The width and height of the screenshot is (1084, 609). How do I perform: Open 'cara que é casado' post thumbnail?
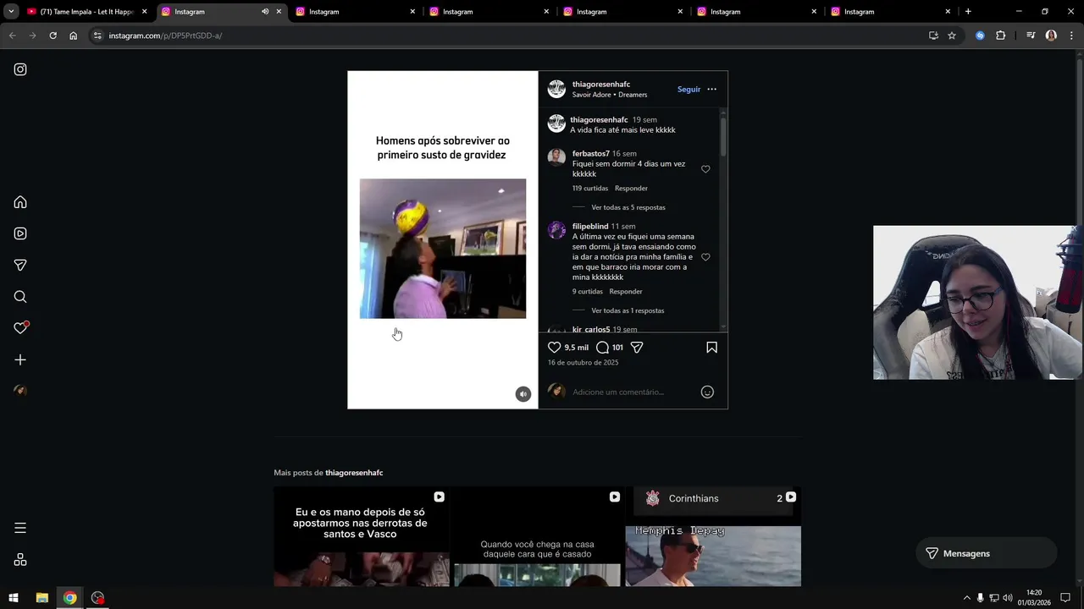[537, 536]
